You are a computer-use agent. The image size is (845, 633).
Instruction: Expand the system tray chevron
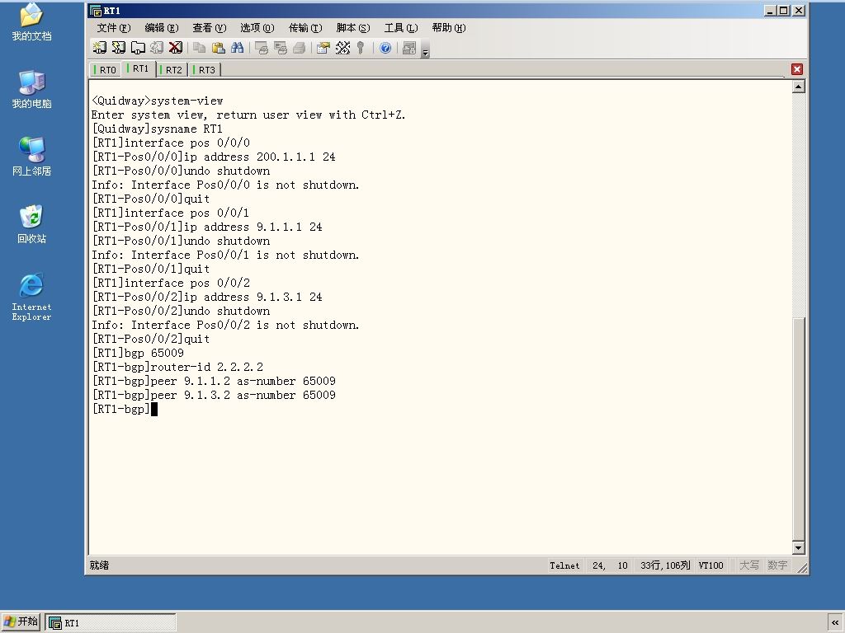[835, 622]
